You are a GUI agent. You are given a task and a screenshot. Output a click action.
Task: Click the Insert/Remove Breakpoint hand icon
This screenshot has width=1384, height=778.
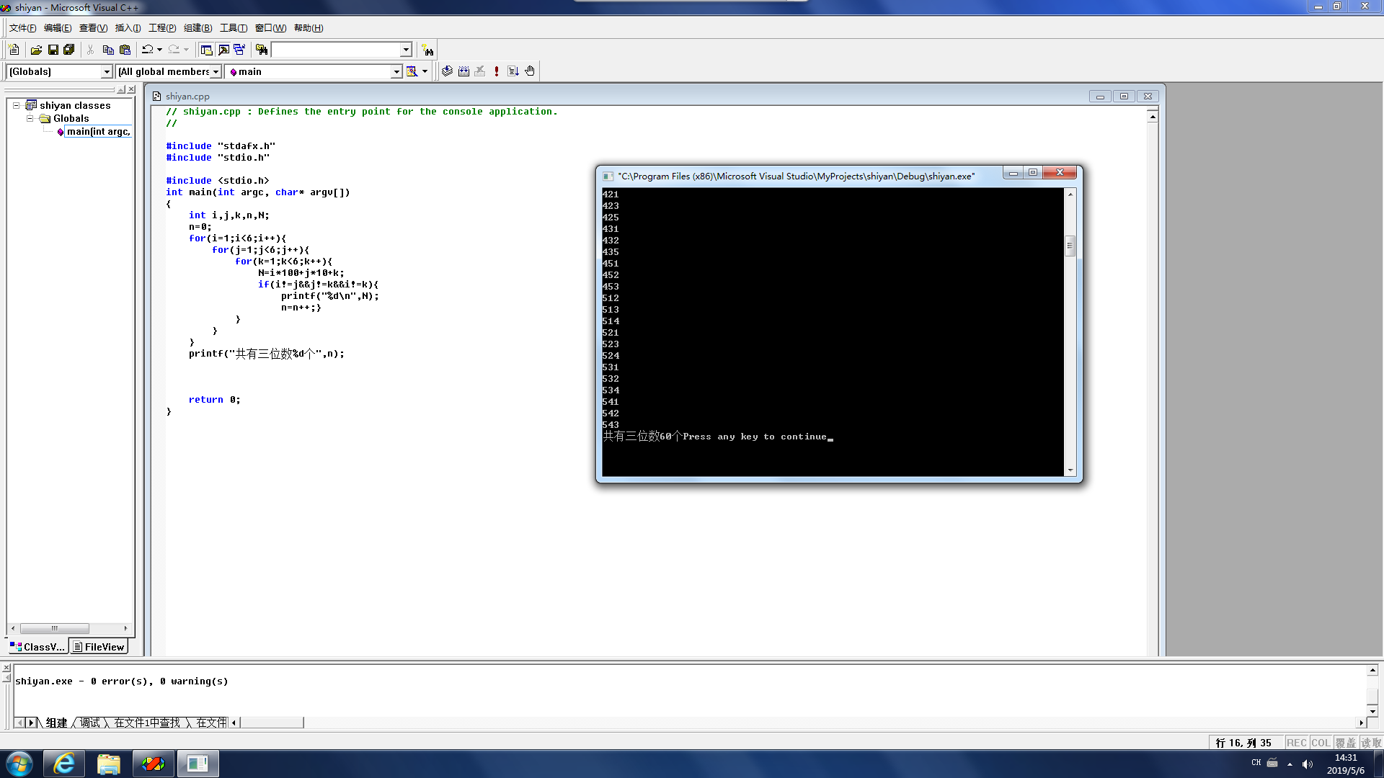click(x=530, y=71)
